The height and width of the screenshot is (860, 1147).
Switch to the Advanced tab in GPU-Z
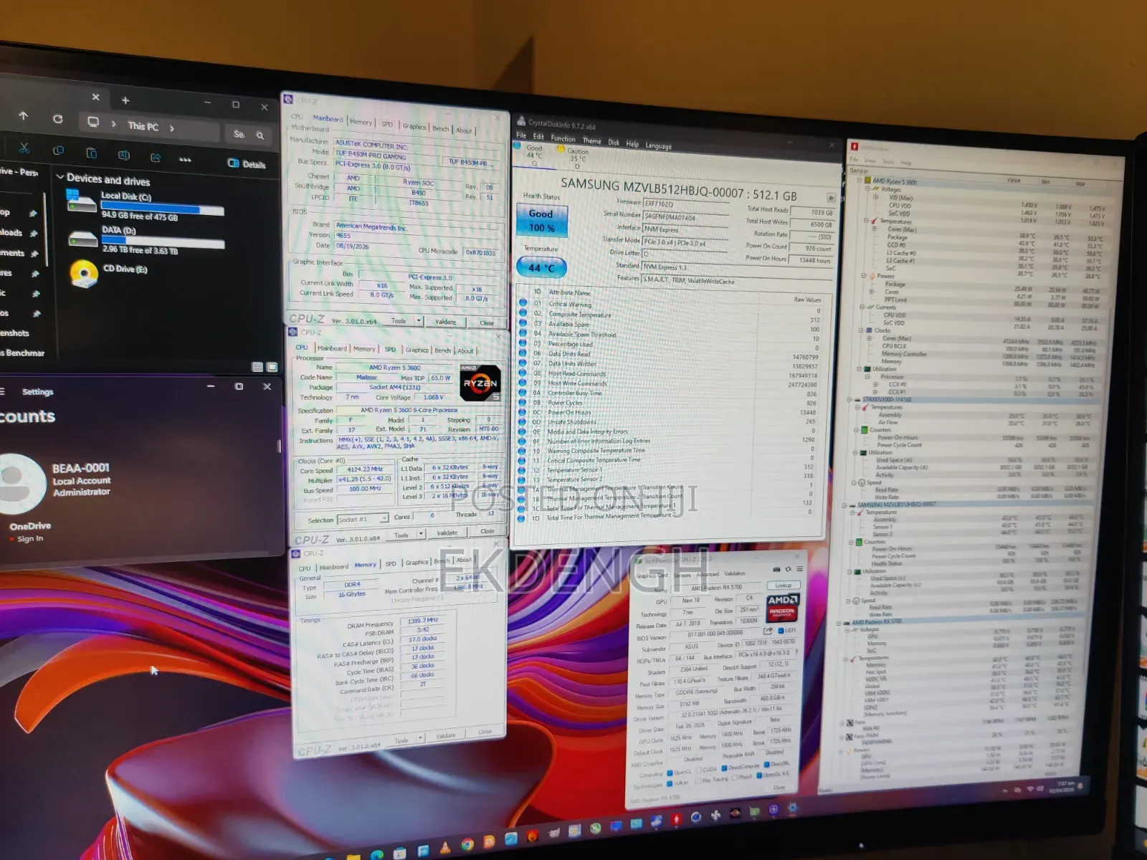coord(708,574)
